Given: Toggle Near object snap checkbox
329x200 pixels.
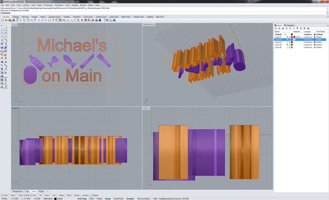Looking at the screenshot, I should tap(9, 195).
